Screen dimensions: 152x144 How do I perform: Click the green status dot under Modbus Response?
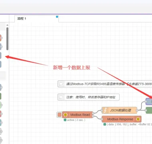click(105, 124)
